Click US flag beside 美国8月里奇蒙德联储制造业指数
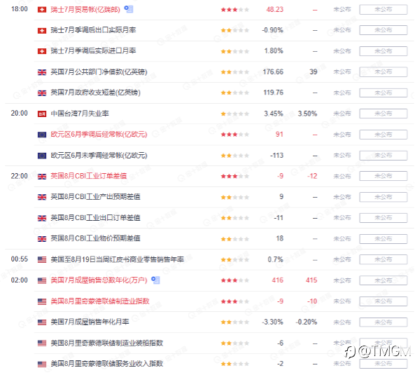This screenshot has width=415, height=375. point(42,301)
